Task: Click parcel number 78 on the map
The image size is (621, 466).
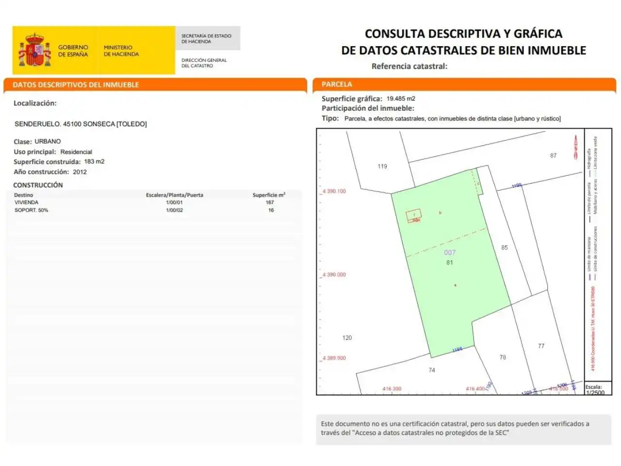Action: (x=503, y=357)
